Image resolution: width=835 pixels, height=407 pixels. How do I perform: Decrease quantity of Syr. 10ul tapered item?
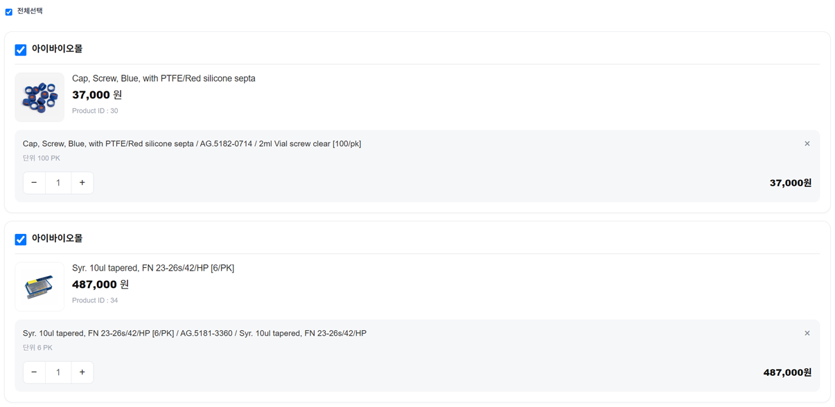(x=34, y=372)
